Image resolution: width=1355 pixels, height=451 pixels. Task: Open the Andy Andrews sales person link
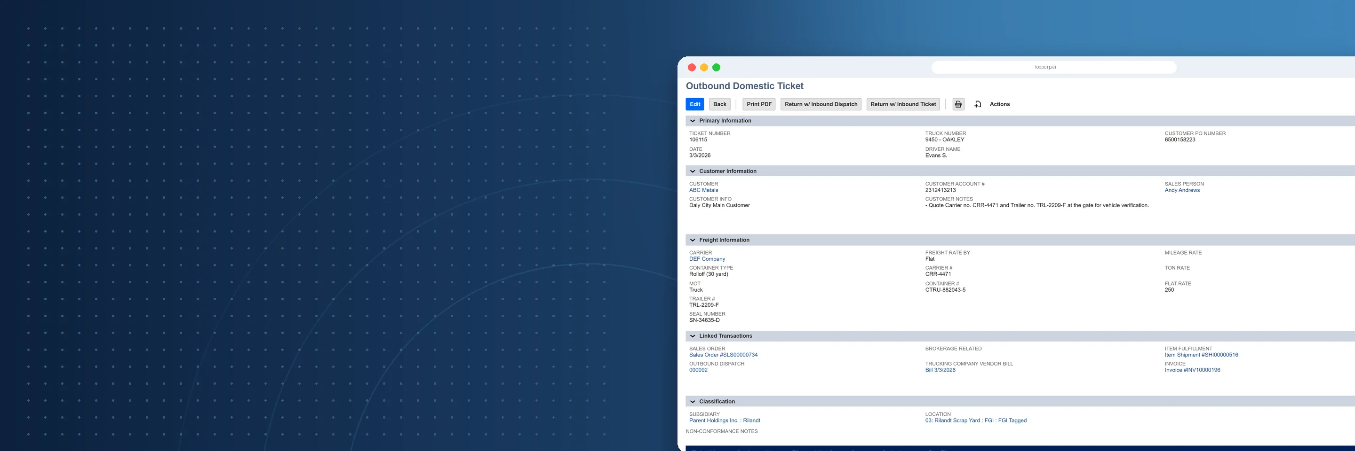point(1182,190)
